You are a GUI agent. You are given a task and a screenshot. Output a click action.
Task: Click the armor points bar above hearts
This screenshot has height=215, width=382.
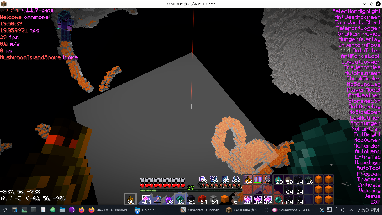[x=163, y=180]
